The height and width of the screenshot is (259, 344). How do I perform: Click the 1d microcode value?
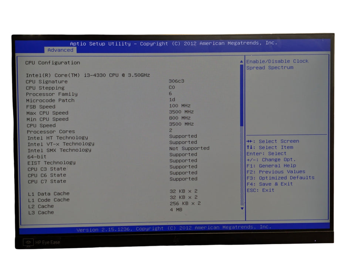(x=172, y=100)
